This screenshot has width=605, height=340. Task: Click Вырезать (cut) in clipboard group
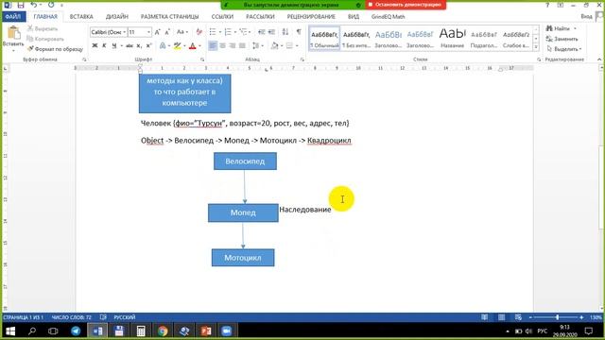click(x=43, y=29)
